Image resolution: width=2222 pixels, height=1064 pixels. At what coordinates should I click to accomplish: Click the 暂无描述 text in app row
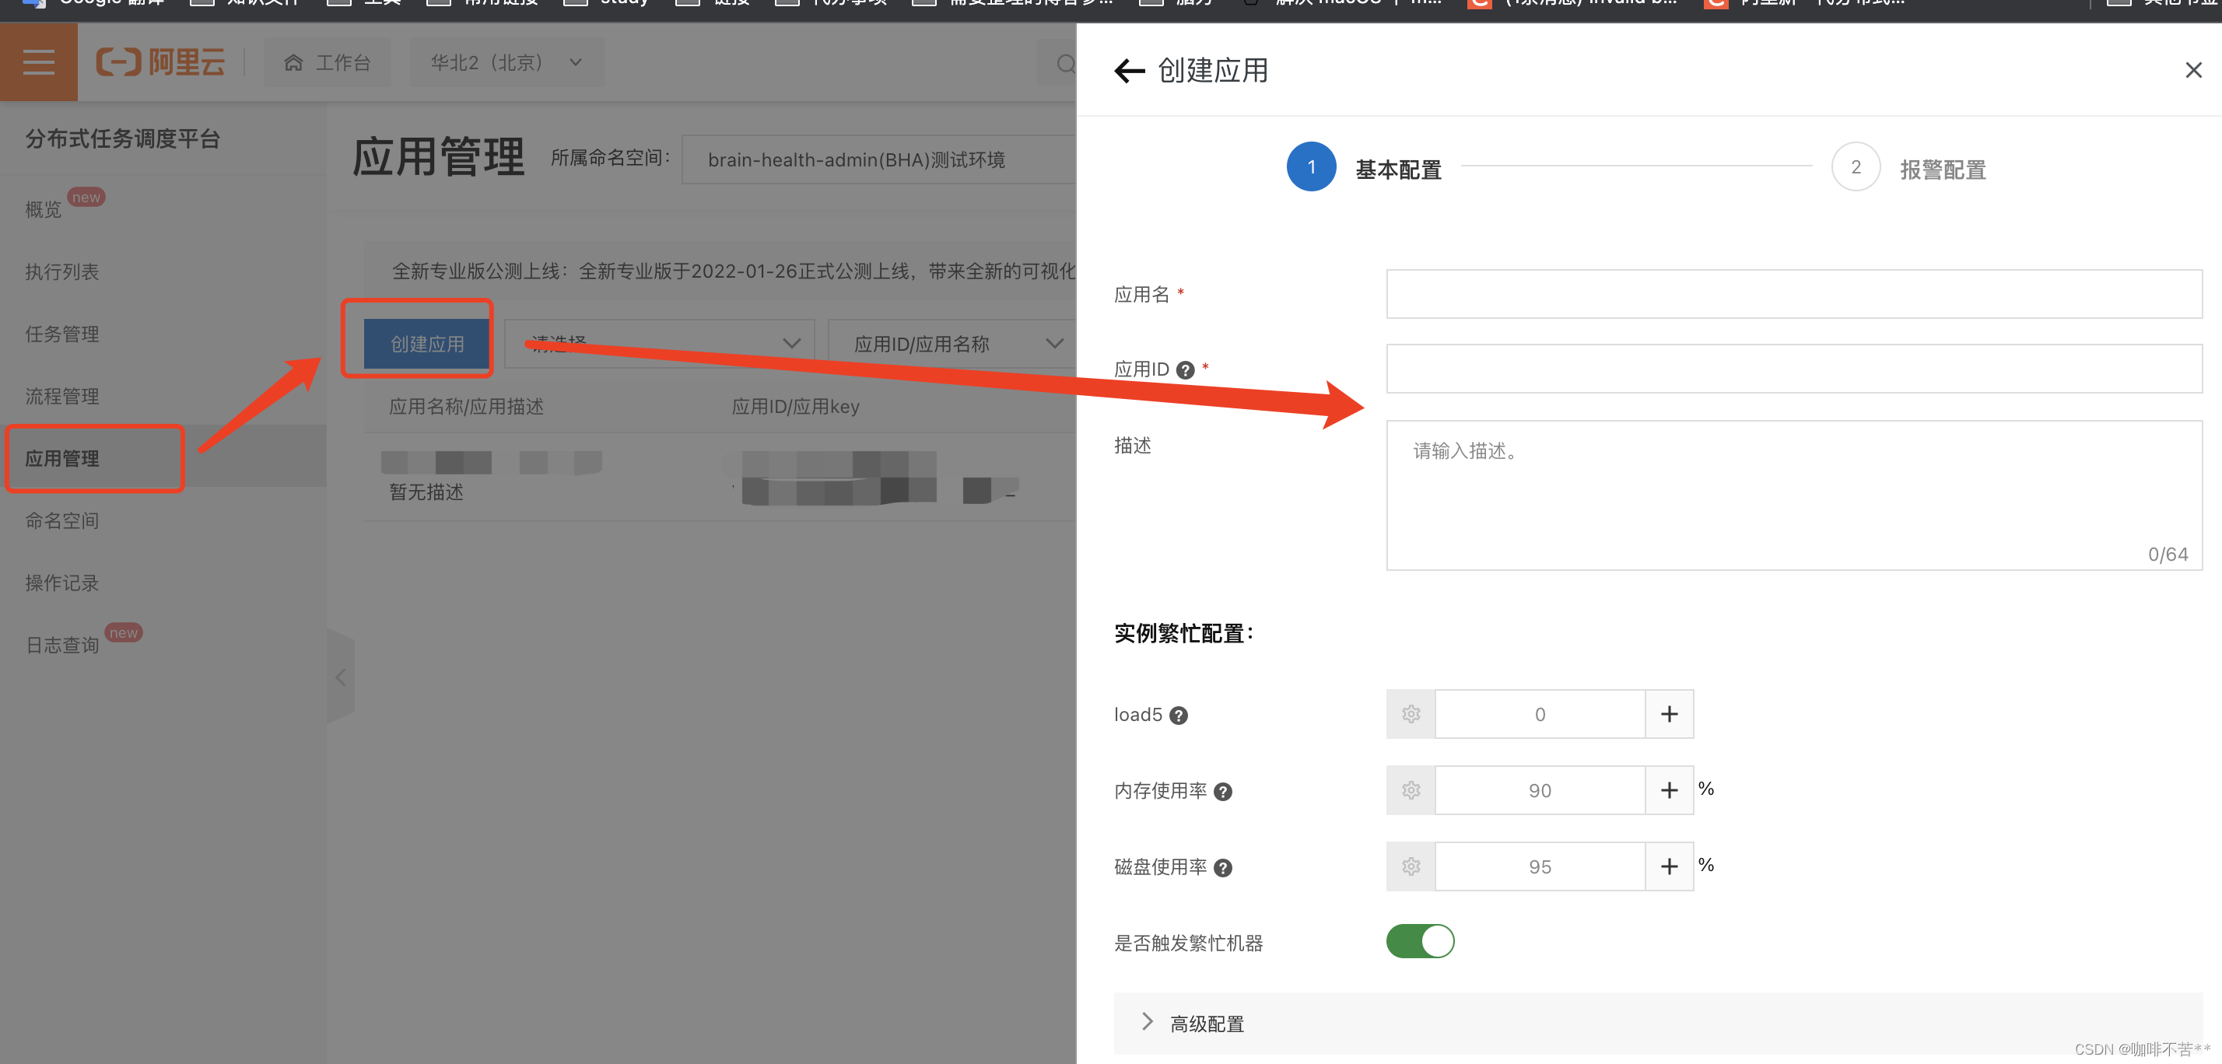coord(426,492)
